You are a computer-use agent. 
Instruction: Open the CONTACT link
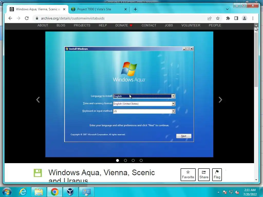tap(149, 25)
